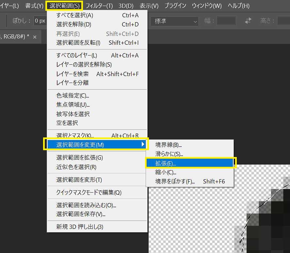
Task: Open the ウィンドウ(W) menu
Action: (x=207, y=6)
